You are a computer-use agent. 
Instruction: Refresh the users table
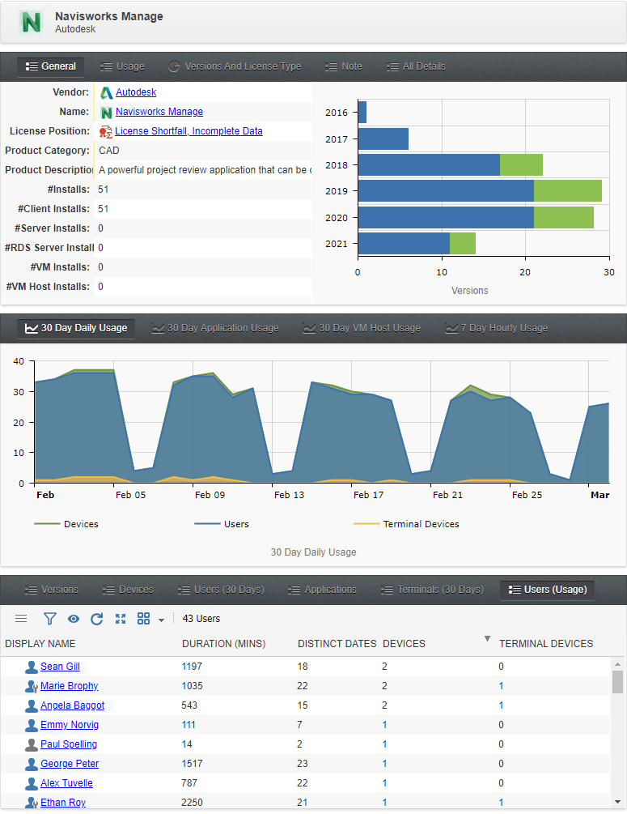click(96, 618)
